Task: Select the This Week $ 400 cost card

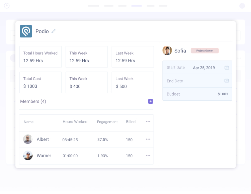Action: (86, 83)
